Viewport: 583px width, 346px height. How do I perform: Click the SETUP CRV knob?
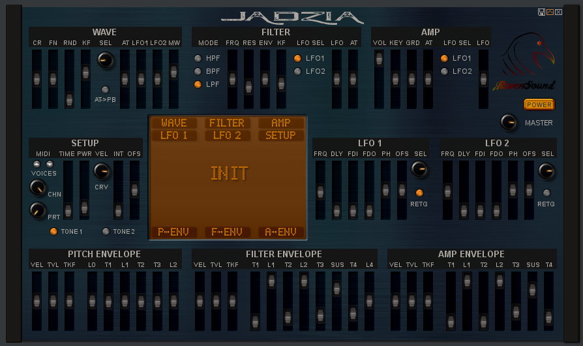click(102, 171)
